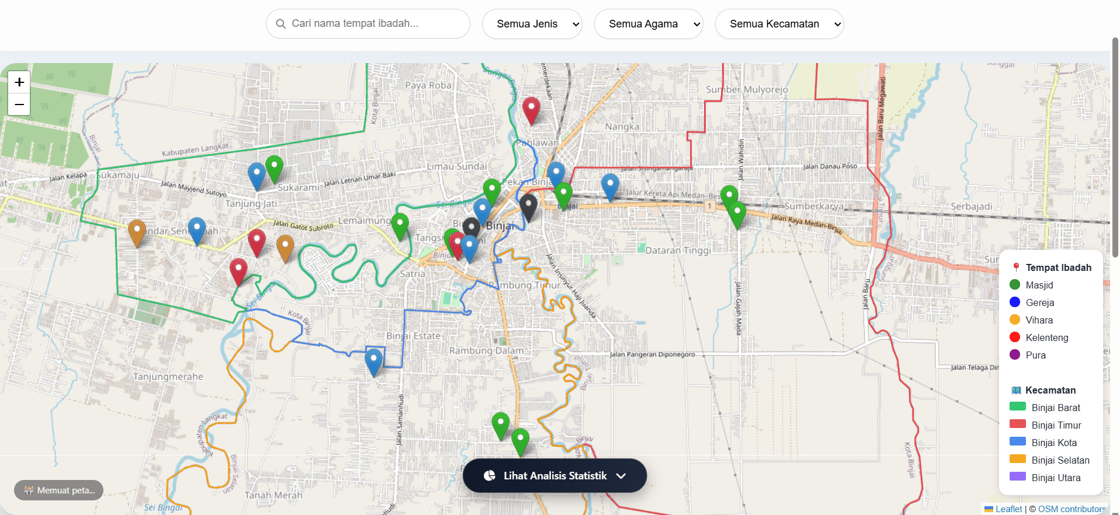This screenshot has height=515, width=1120.
Task: Select the orange marker below Jalan Gatot Subroto
Action: click(x=285, y=249)
